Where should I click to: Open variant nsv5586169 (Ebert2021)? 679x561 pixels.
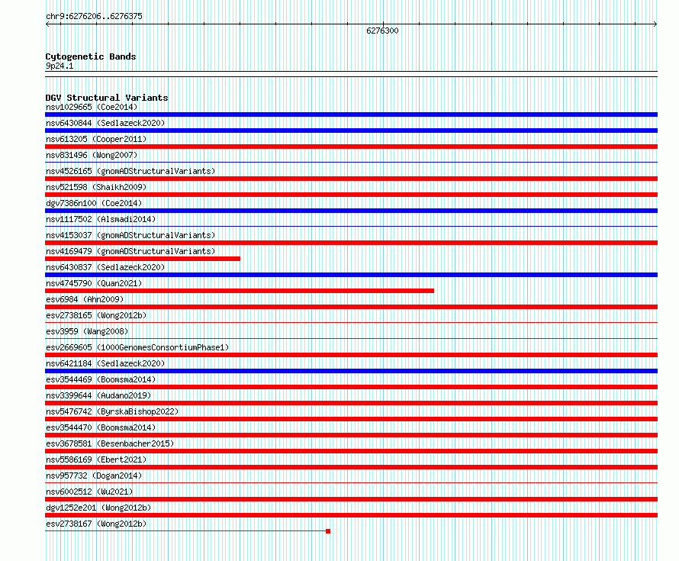click(x=96, y=459)
